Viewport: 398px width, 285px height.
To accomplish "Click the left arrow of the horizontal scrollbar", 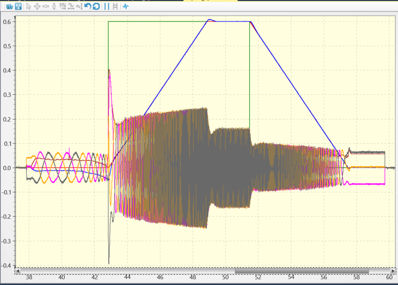I will 17,271.
